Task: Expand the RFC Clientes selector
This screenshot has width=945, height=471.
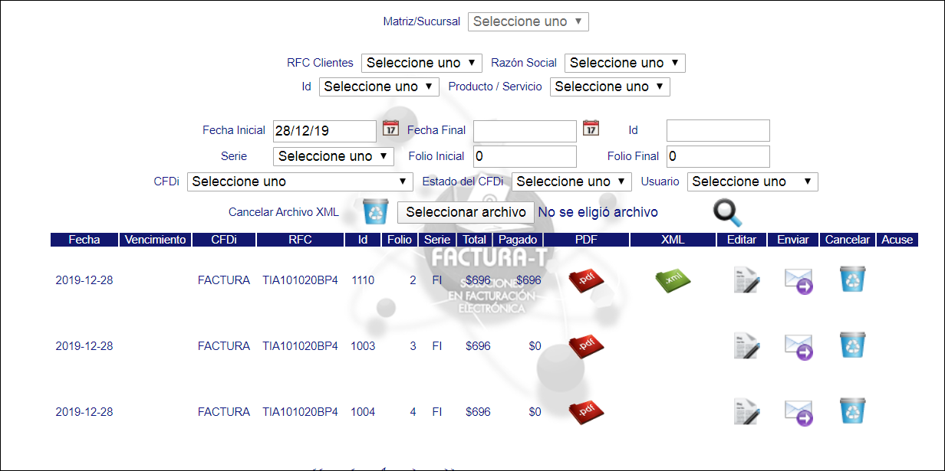Action: click(421, 62)
